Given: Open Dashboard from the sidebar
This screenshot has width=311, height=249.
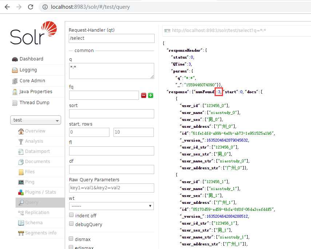Looking at the screenshot, I should coord(31,59).
